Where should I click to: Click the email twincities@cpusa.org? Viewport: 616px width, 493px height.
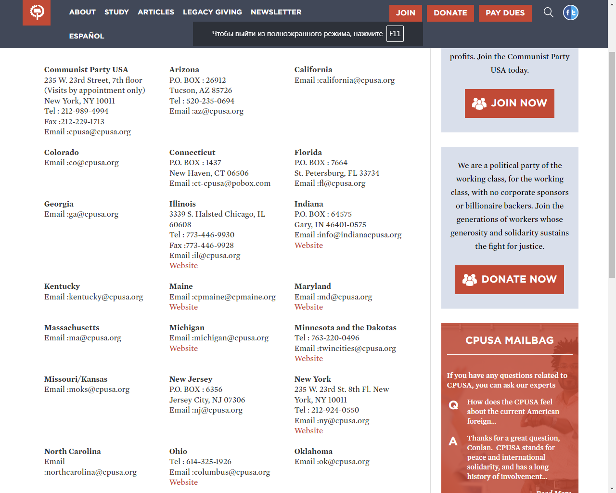pyautogui.click(x=357, y=349)
